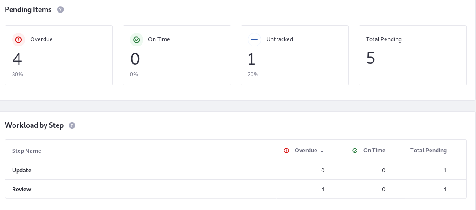Click the total pending count in Update row
476x210 pixels.
[x=445, y=170]
